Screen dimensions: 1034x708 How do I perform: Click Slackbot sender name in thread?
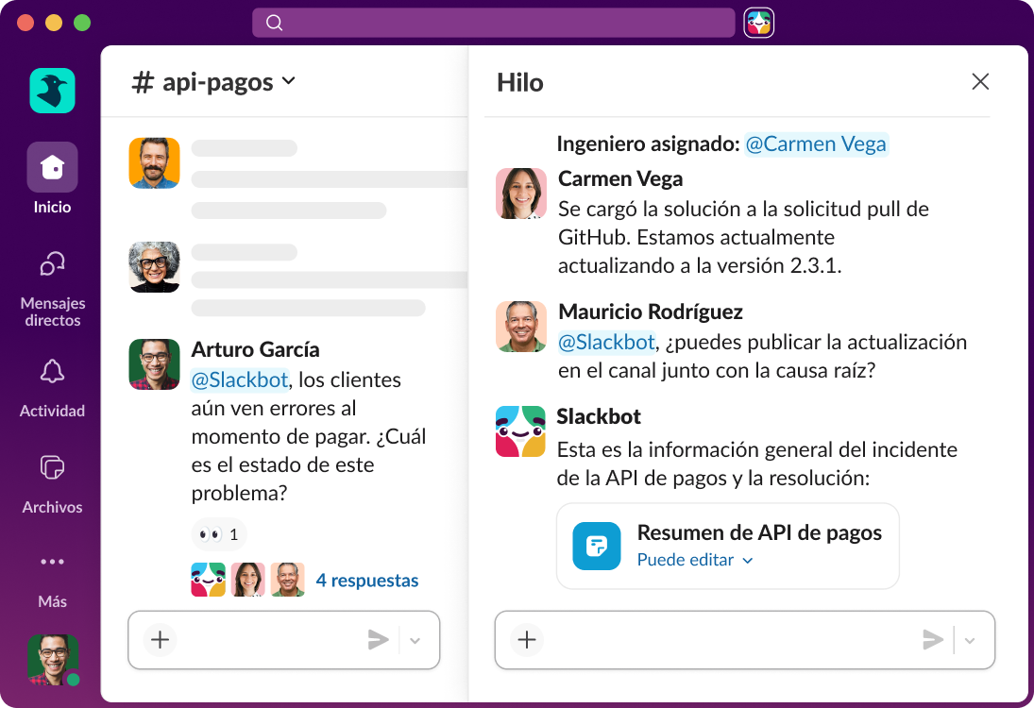tap(598, 416)
